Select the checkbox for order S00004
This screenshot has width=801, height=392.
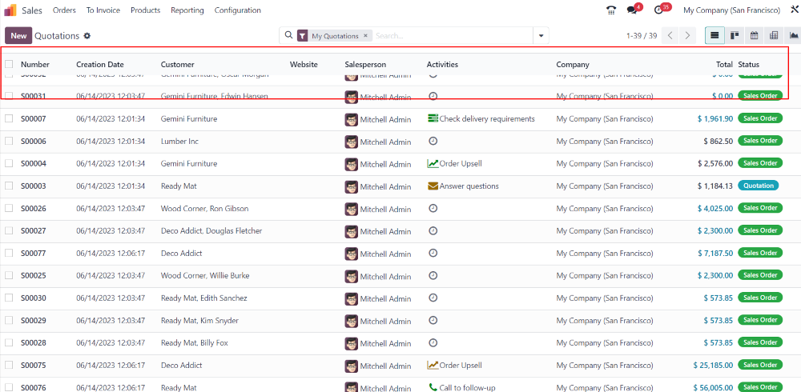coord(9,163)
